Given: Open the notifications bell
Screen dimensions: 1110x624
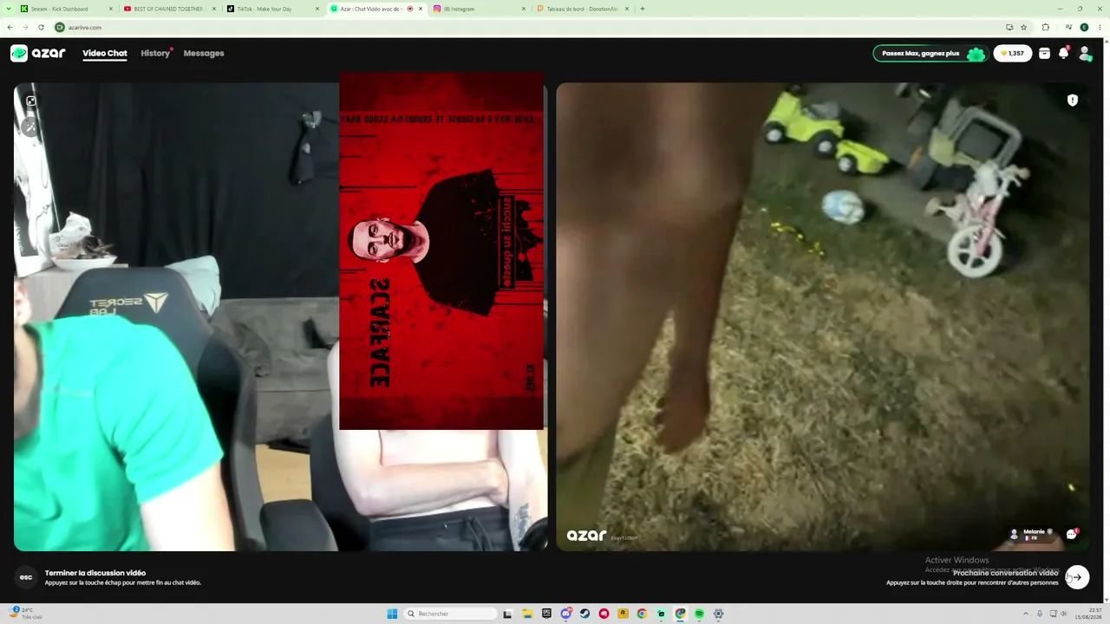Looking at the screenshot, I should [1064, 54].
